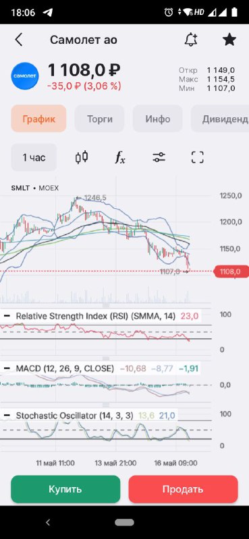Switch to the Инфо tab
Image resolution: width=249 pixels, height=539 pixels.
pos(158,119)
